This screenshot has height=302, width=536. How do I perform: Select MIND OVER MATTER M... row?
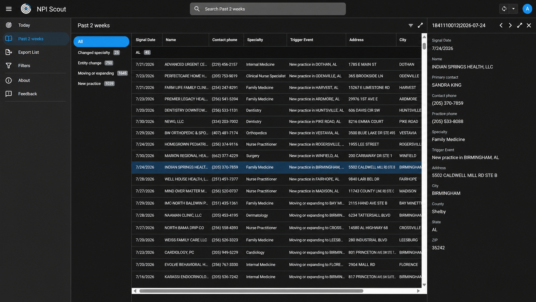tap(277, 191)
